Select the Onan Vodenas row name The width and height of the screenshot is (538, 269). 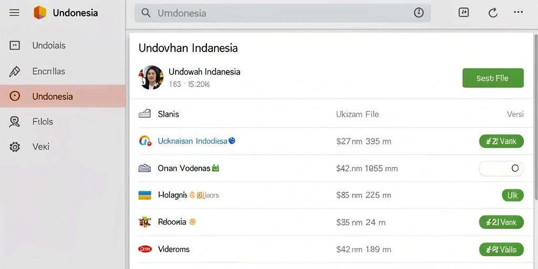point(184,168)
